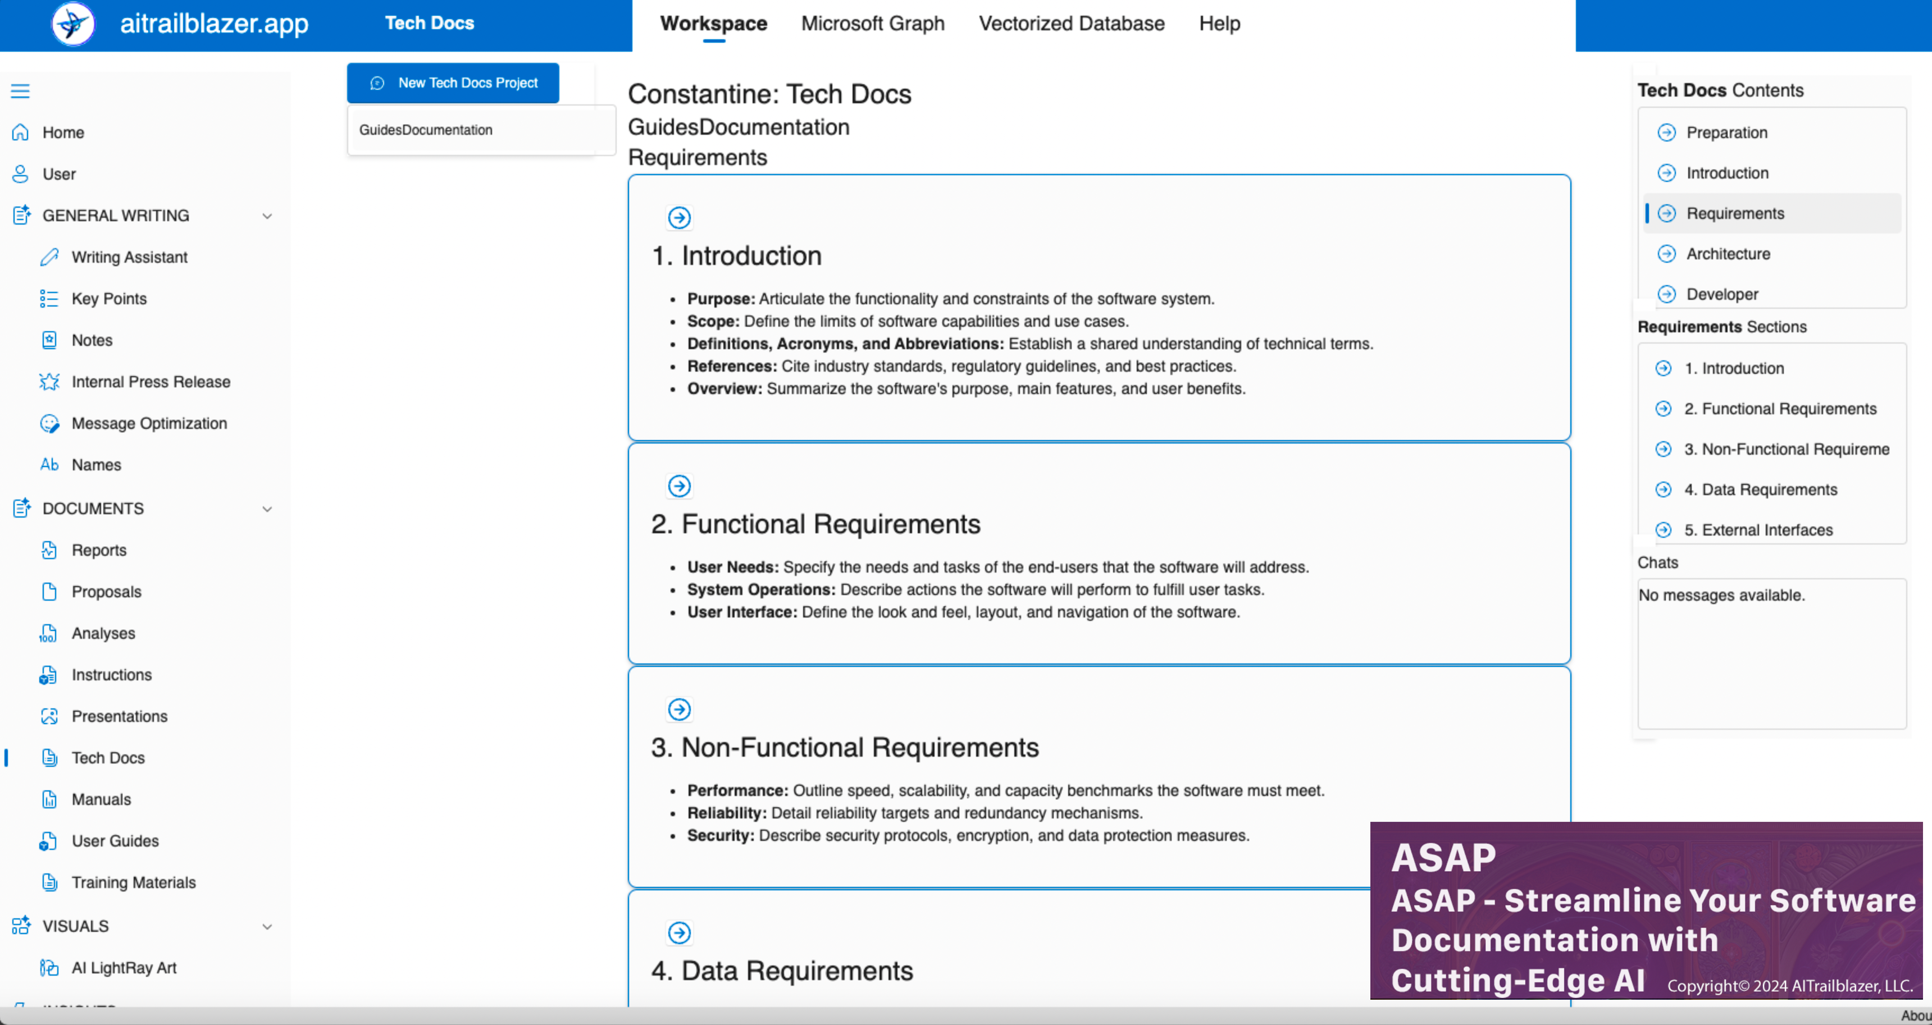
Task: Click New Tech Docs Project button
Action: (x=453, y=83)
